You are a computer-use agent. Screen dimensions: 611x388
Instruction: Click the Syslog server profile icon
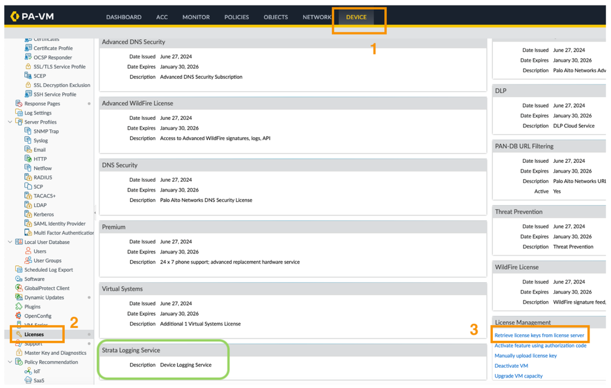pyautogui.click(x=28, y=140)
